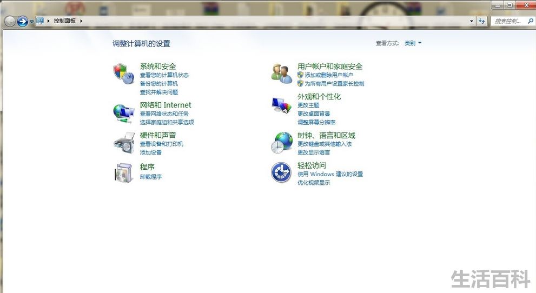Close the Control Panel window
The height and width of the screenshot is (293, 536).
click(x=526, y=5)
